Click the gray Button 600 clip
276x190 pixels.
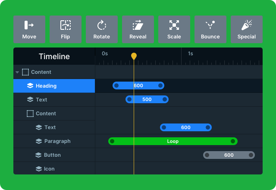click(x=229, y=155)
